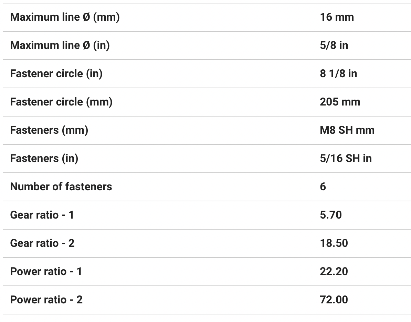The width and height of the screenshot is (411, 322).
Task: Select the 205 mm value
Action: (340, 102)
